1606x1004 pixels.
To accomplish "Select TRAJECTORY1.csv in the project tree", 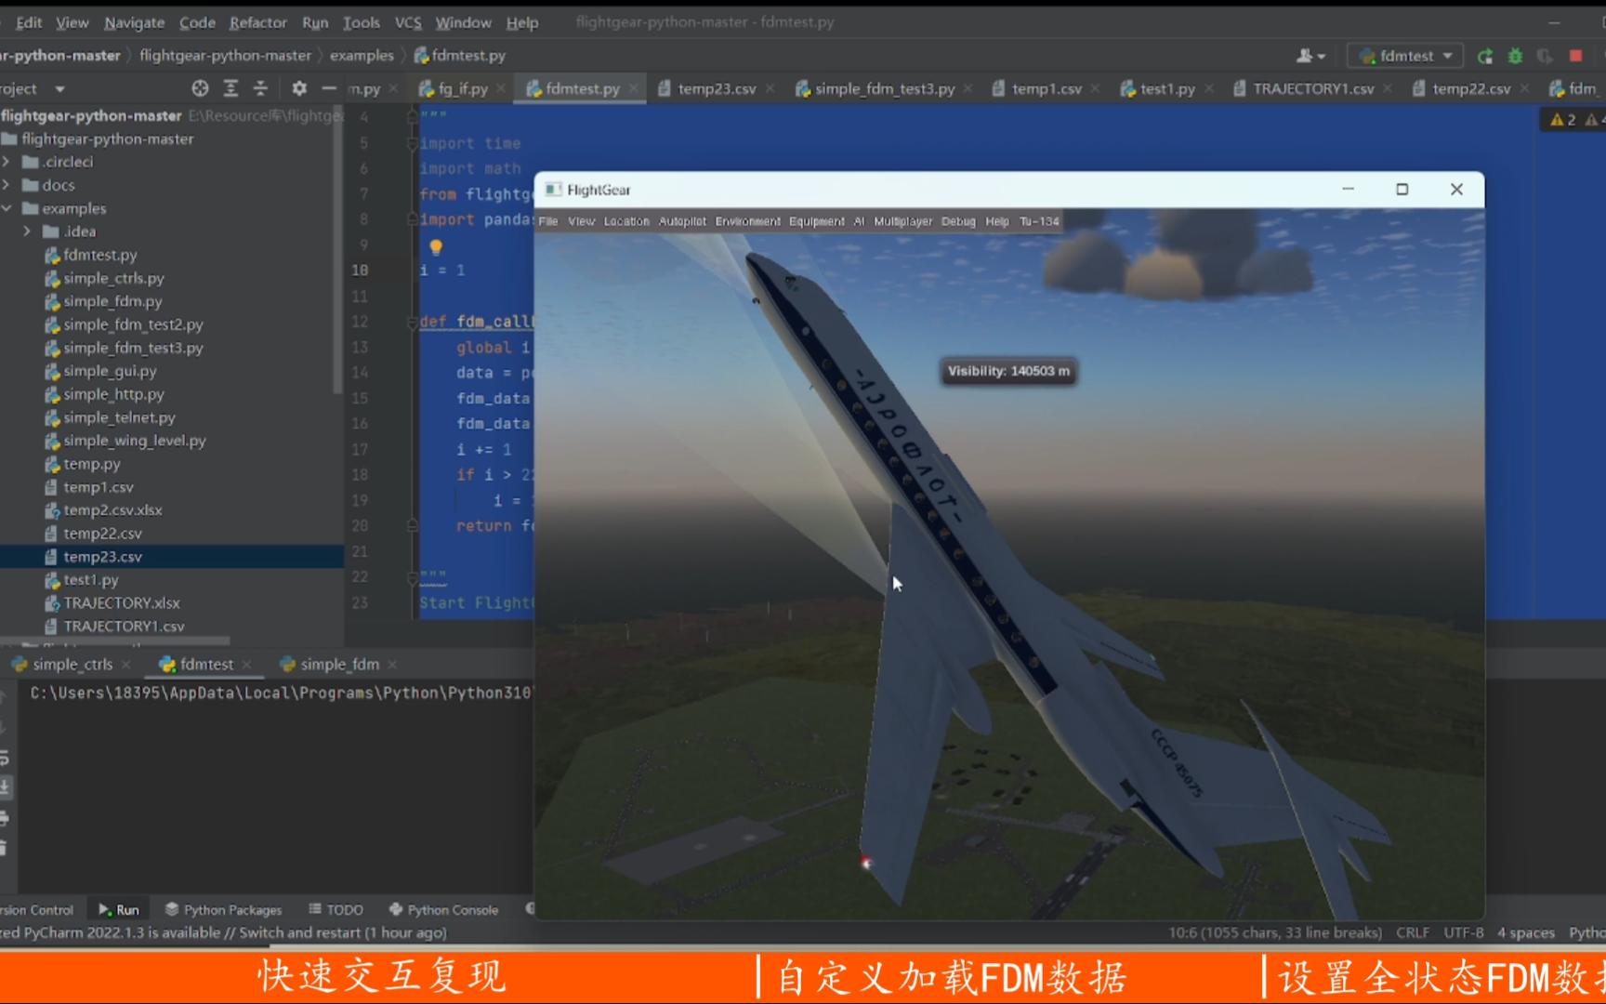I will coord(125,626).
